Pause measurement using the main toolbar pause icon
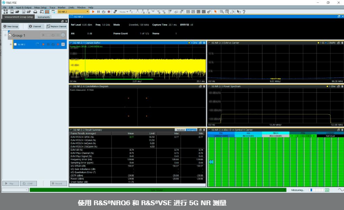Image resolution: width=344 pixels, height=210 pixels. [x=98, y=11]
